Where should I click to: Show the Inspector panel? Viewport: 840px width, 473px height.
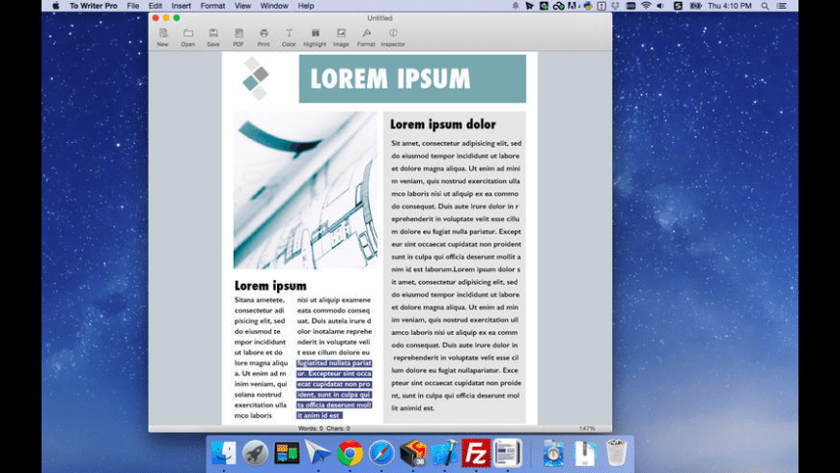pyautogui.click(x=393, y=37)
